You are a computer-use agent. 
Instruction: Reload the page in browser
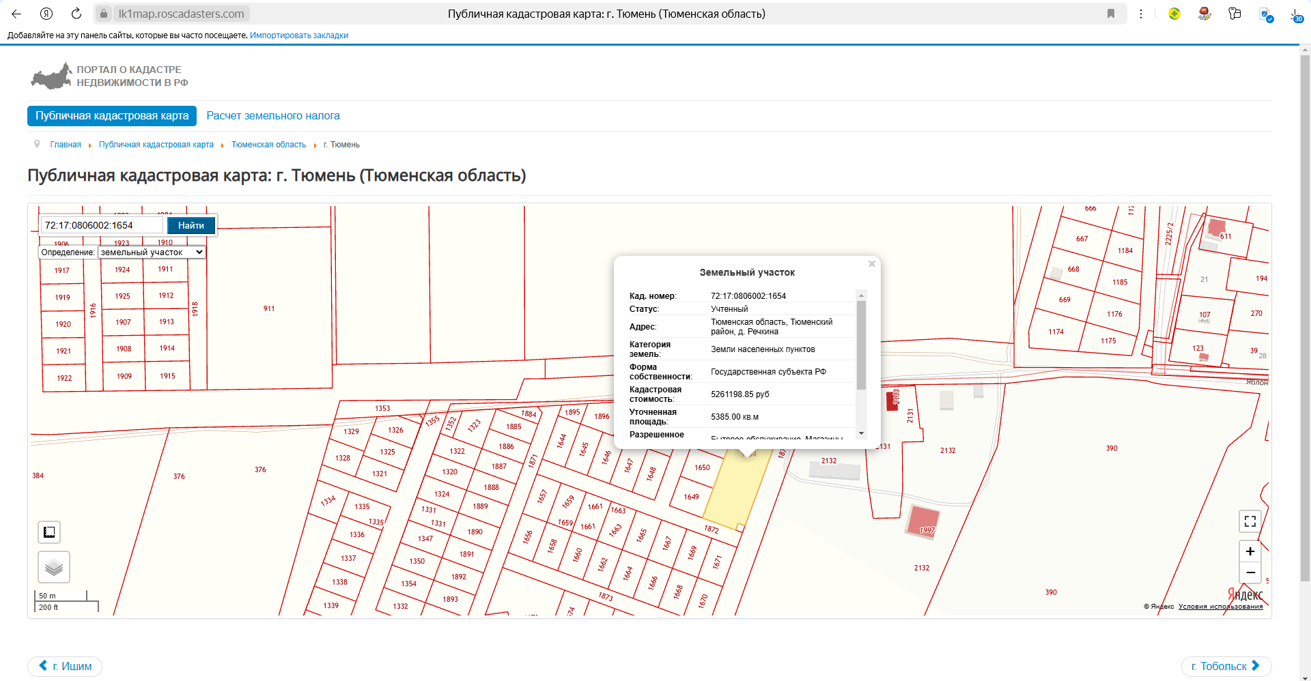pos(76,14)
